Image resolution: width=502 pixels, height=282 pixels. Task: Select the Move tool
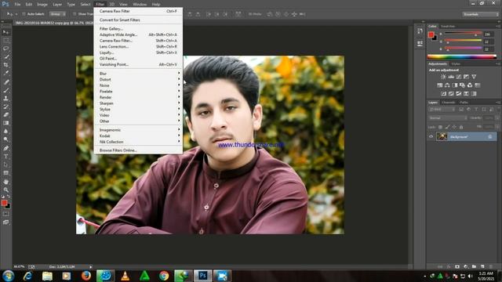[5, 32]
